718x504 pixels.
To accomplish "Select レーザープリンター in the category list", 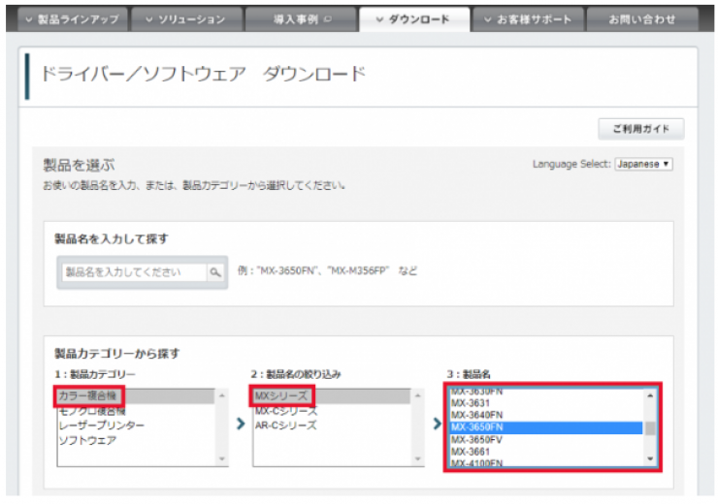I will pyautogui.click(x=136, y=425).
